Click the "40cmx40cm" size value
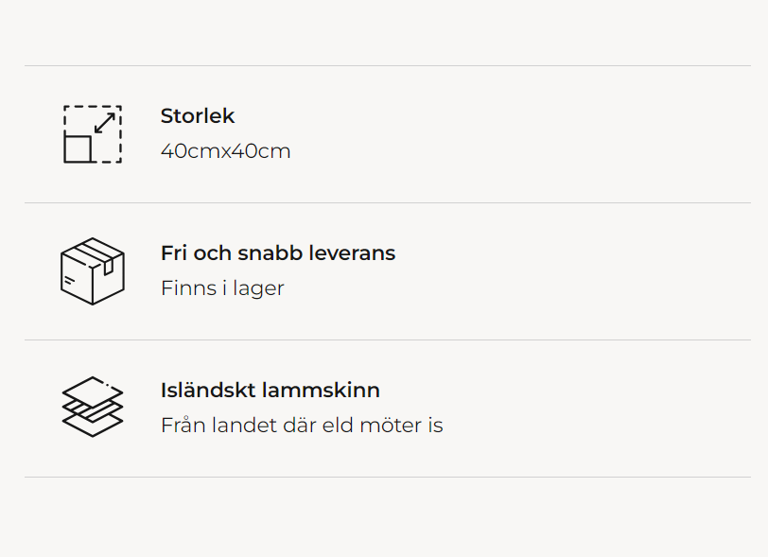 pyautogui.click(x=226, y=151)
